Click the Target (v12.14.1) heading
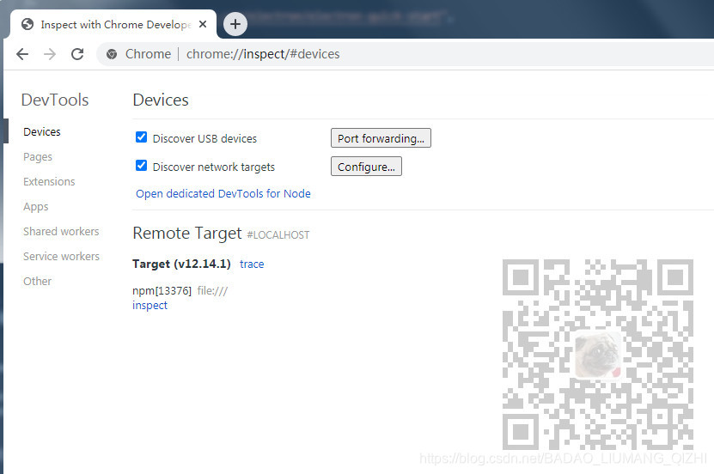714x474 pixels. 181,264
